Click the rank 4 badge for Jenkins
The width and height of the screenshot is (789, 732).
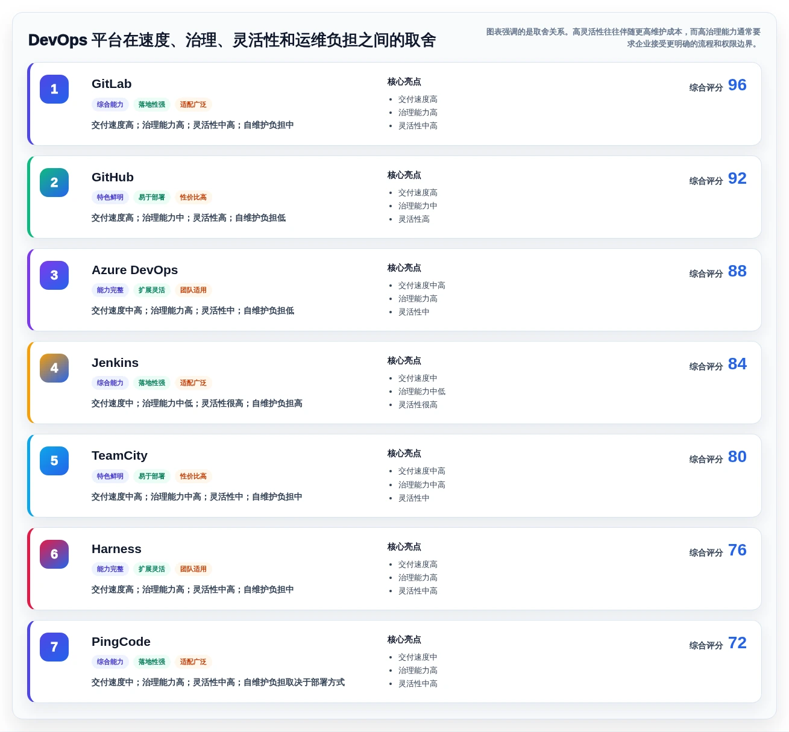coord(54,368)
